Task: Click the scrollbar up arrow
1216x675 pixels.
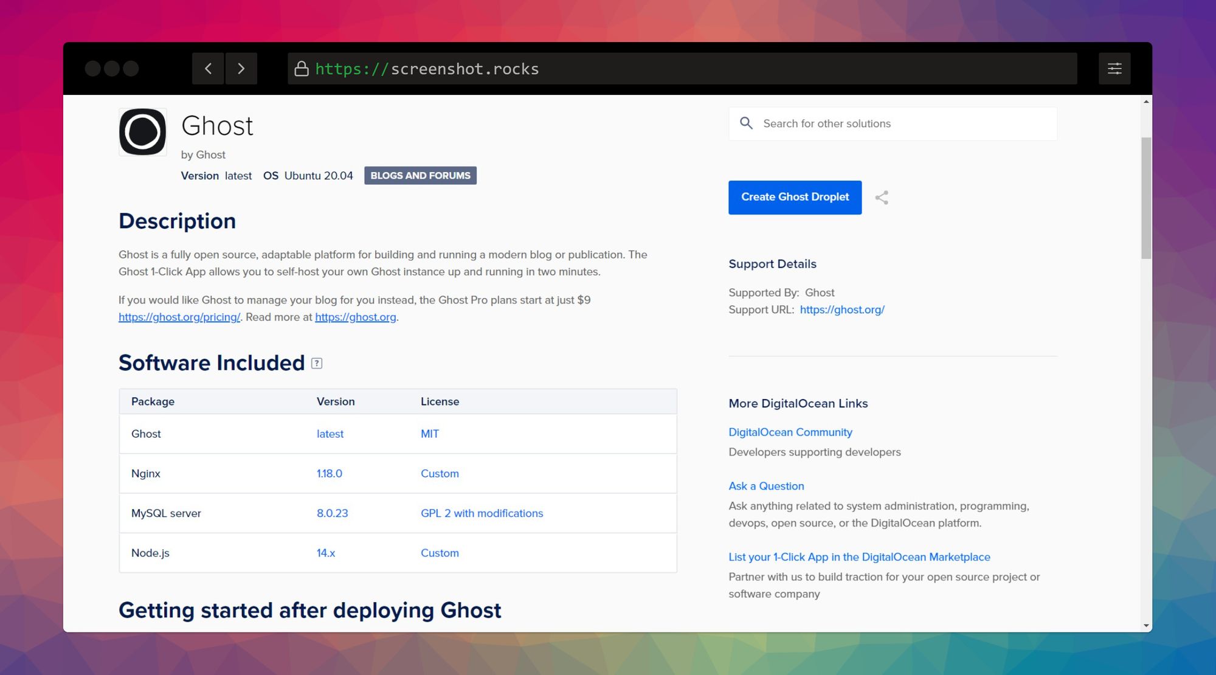Action: point(1146,102)
